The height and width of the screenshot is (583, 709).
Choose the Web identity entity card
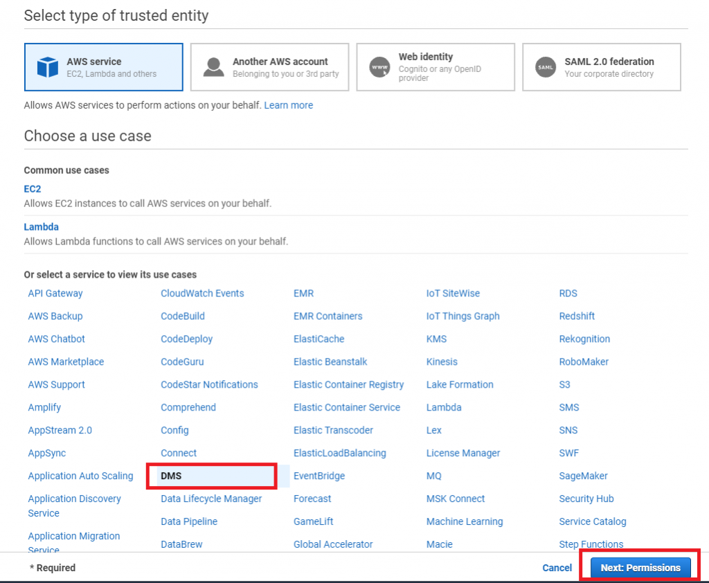pyautogui.click(x=436, y=67)
